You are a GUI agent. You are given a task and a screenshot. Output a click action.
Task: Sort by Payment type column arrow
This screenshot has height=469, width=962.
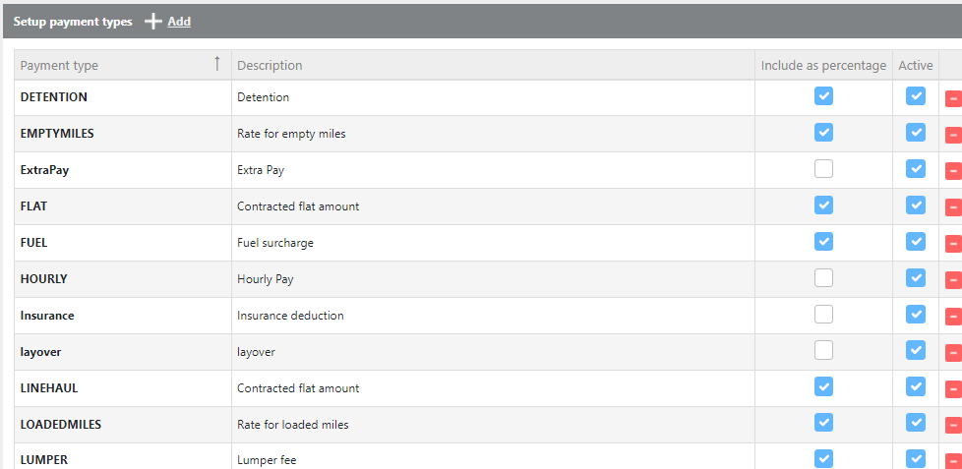(x=217, y=64)
